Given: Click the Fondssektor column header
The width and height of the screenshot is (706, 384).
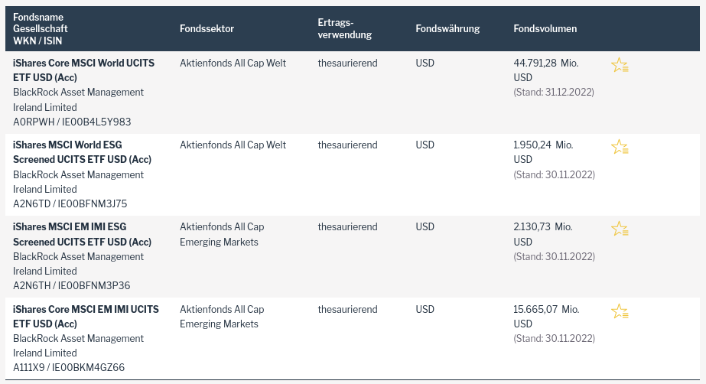Looking at the screenshot, I should click(x=207, y=29).
